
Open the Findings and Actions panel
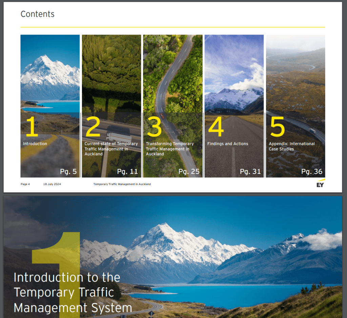pyautogui.click(x=234, y=106)
